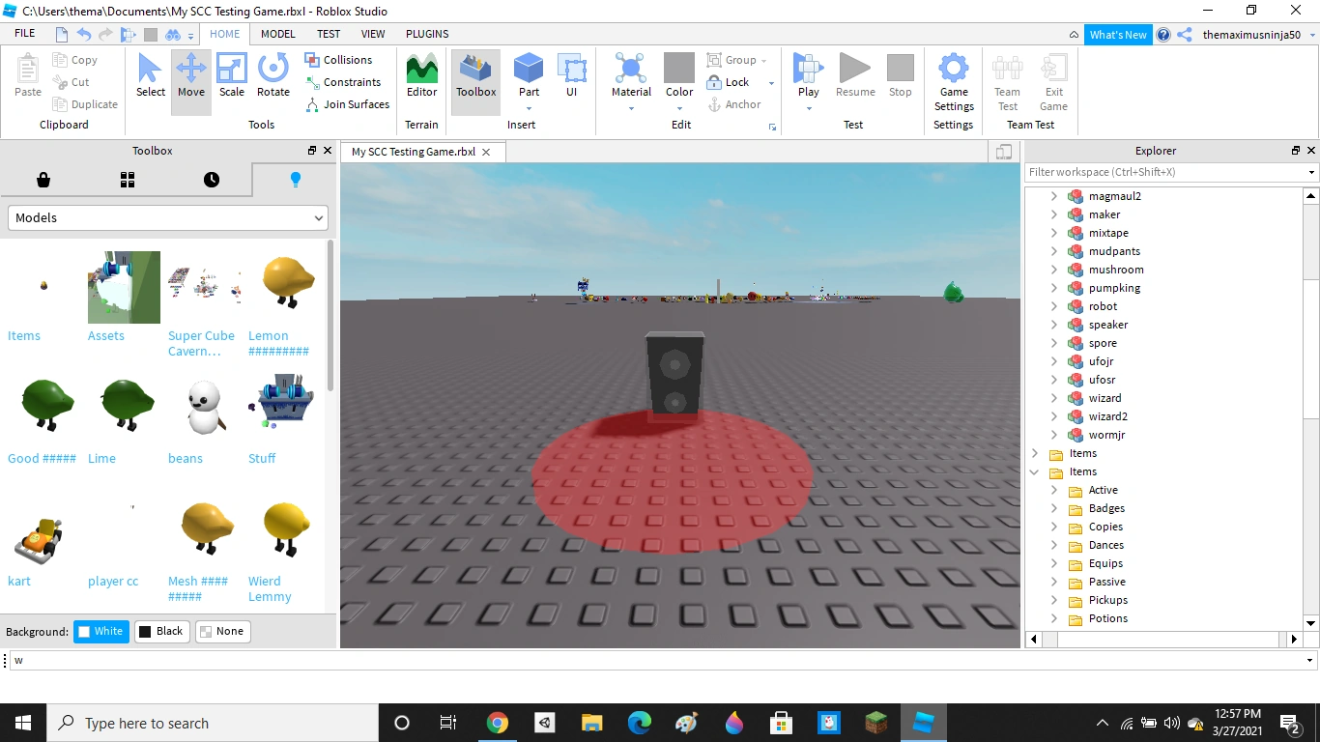Expand the Material dropdown arrow

(631, 108)
